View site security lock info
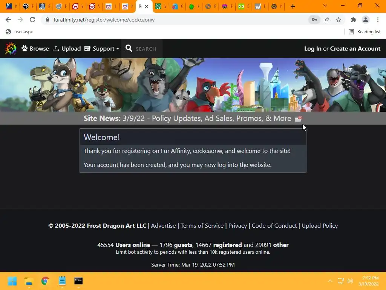386x290 pixels. click(47, 20)
